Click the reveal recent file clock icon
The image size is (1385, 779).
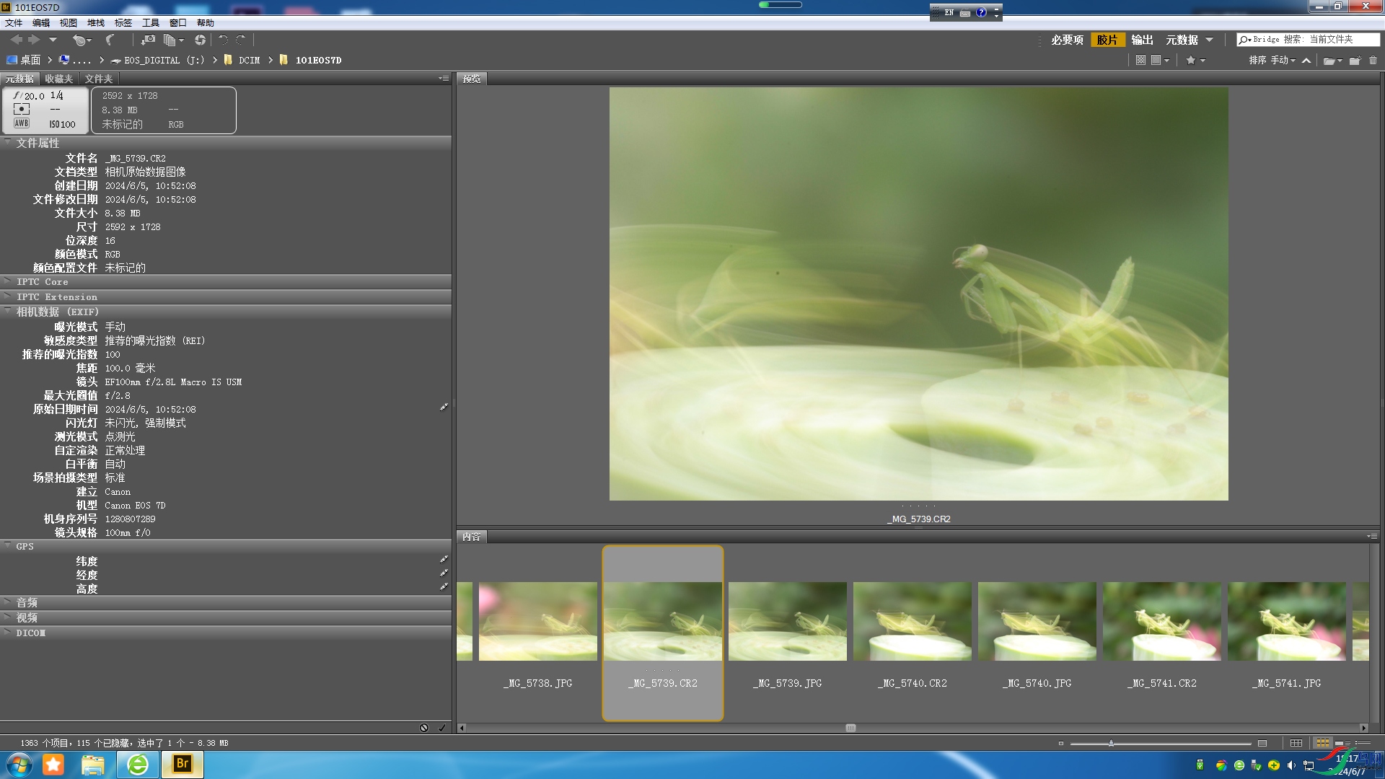(x=79, y=40)
